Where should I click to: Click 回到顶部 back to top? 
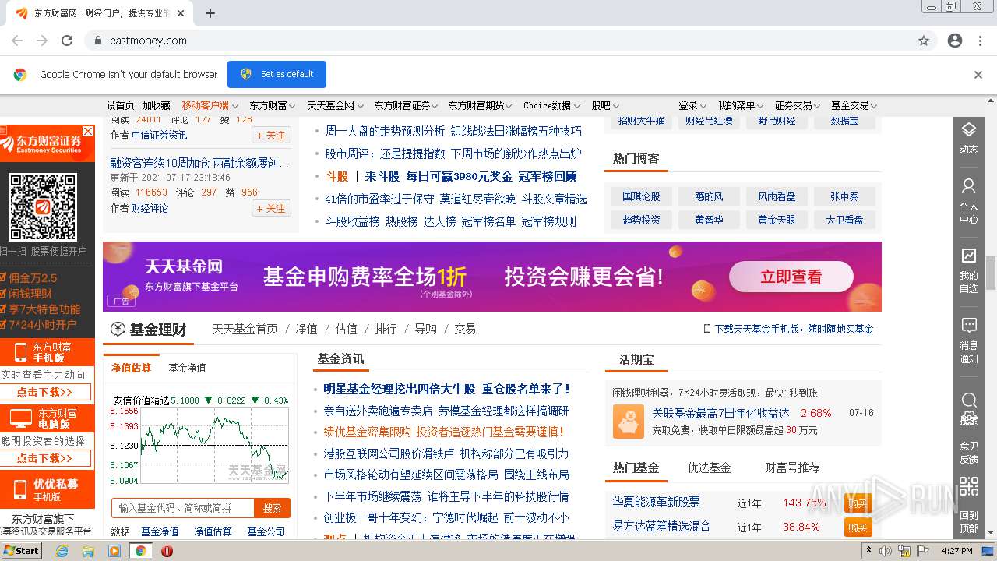coord(968,521)
